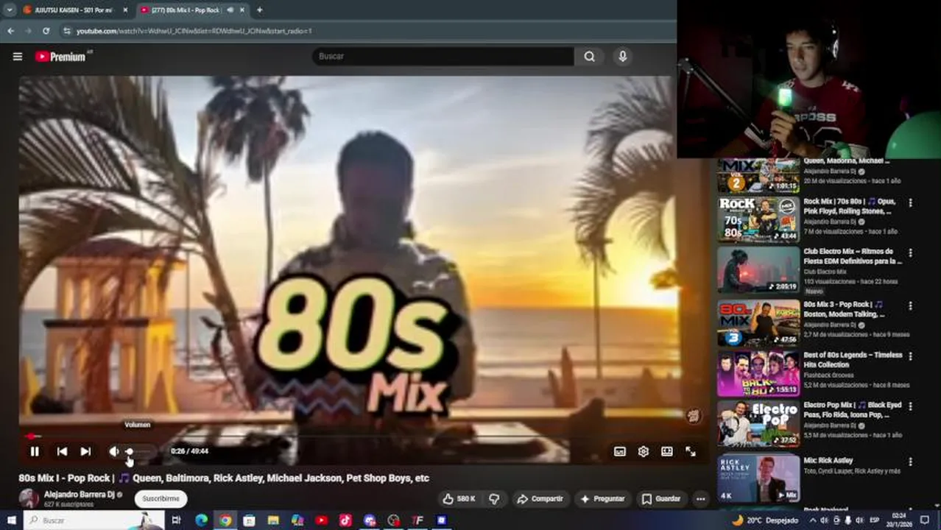
Task: Open options menu for Best of 80s Legends
Action: click(910, 356)
